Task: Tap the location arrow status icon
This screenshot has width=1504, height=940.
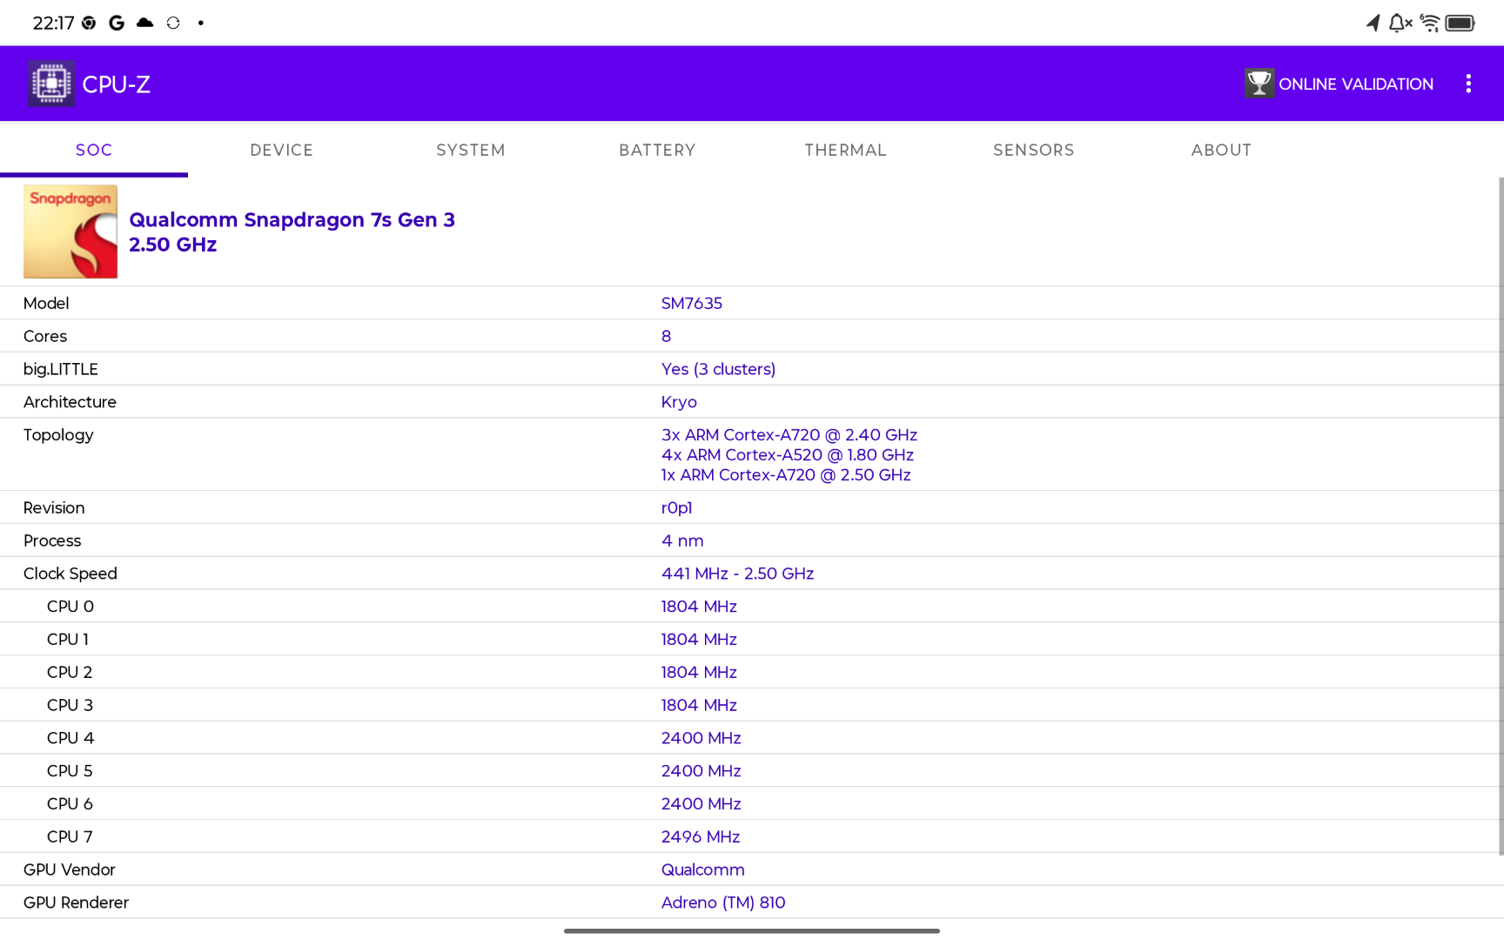Action: point(1373,23)
